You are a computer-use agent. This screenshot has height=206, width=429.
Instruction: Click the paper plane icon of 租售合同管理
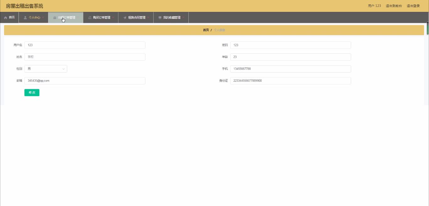click(125, 18)
